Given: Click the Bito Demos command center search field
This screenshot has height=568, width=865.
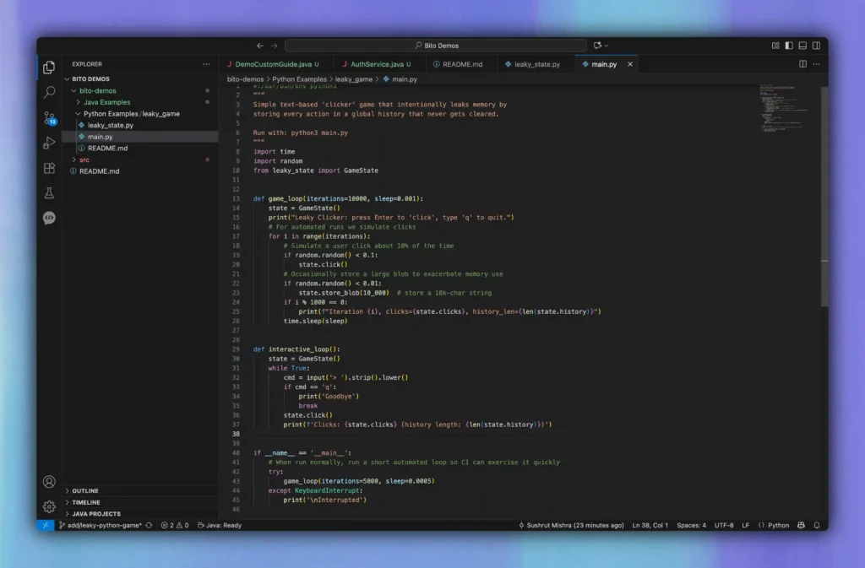Looking at the screenshot, I should [x=439, y=45].
